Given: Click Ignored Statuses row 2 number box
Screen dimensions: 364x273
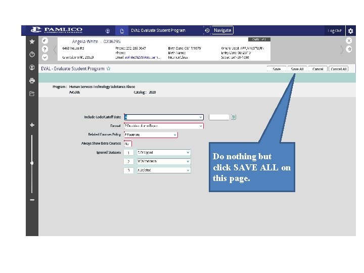Looking at the screenshot, I should [x=128, y=161].
